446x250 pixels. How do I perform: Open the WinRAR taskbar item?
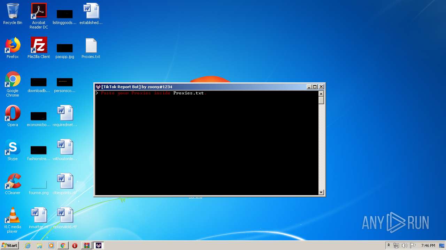coord(86,245)
